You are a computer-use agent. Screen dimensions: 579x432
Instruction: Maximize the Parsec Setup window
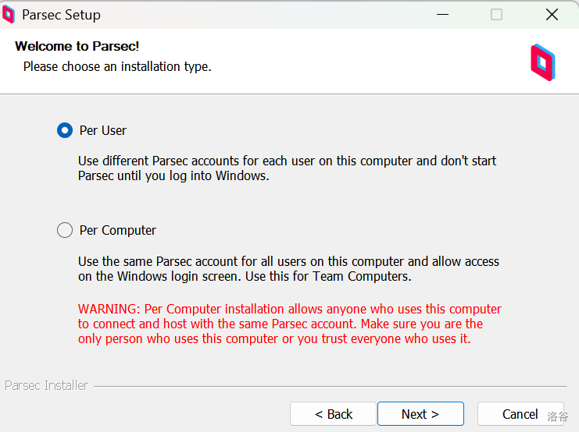click(x=497, y=15)
